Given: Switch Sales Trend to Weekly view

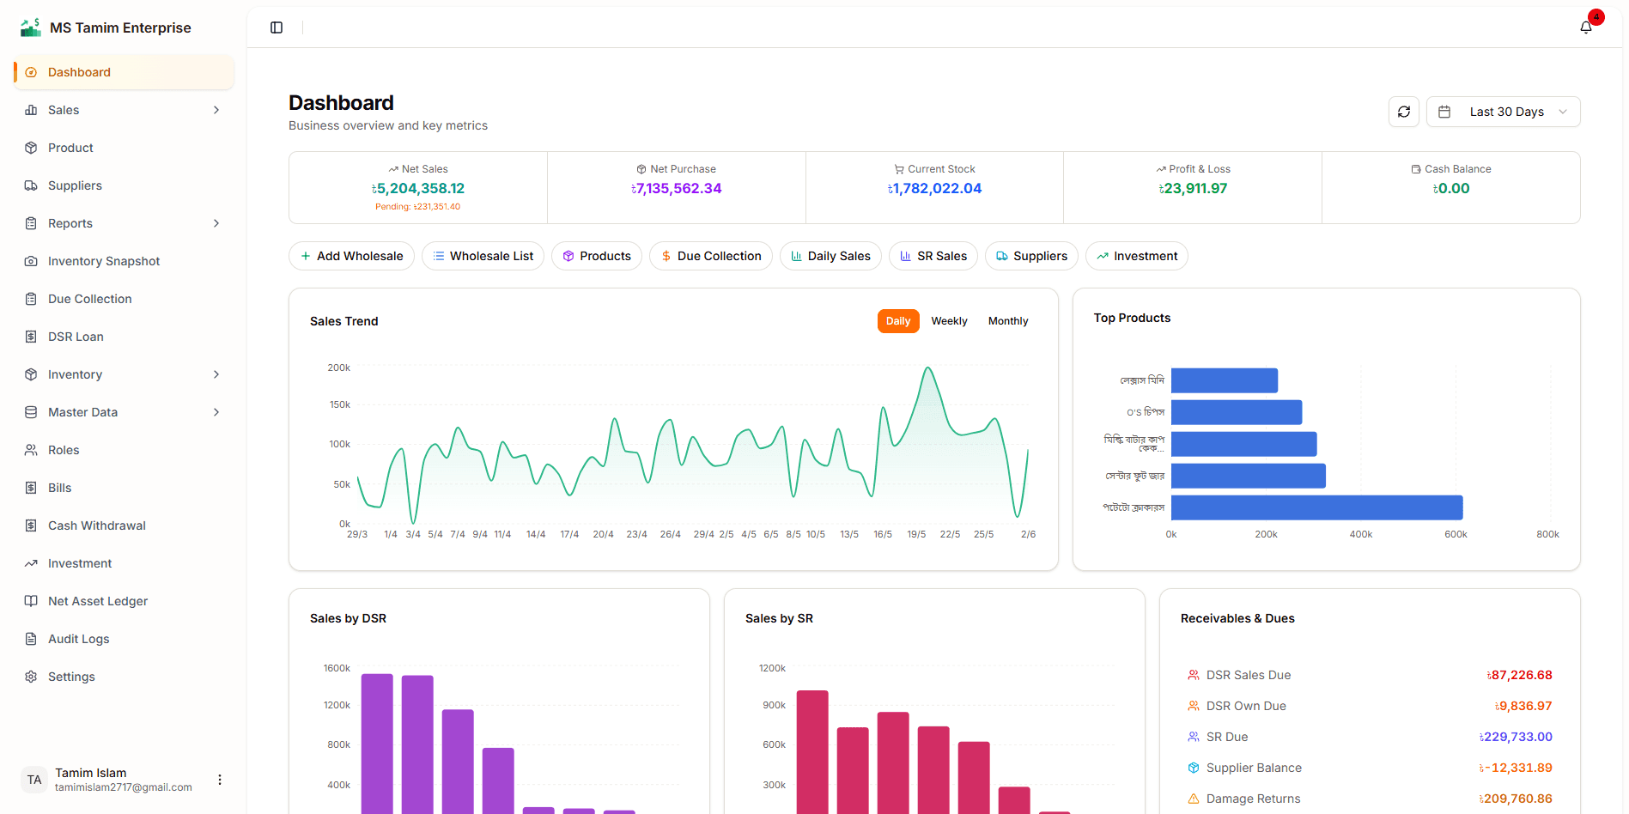Looking at the screenshot, I should point(949,321).
